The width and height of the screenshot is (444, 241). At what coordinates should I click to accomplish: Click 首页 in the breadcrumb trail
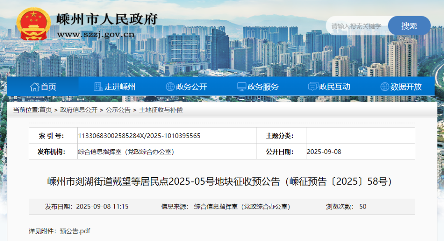click(x=46, y=110)
